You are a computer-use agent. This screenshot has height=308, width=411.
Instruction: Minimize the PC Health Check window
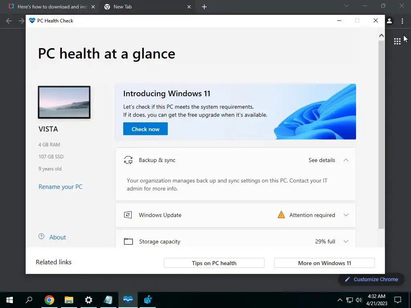[x=339, y=21]
